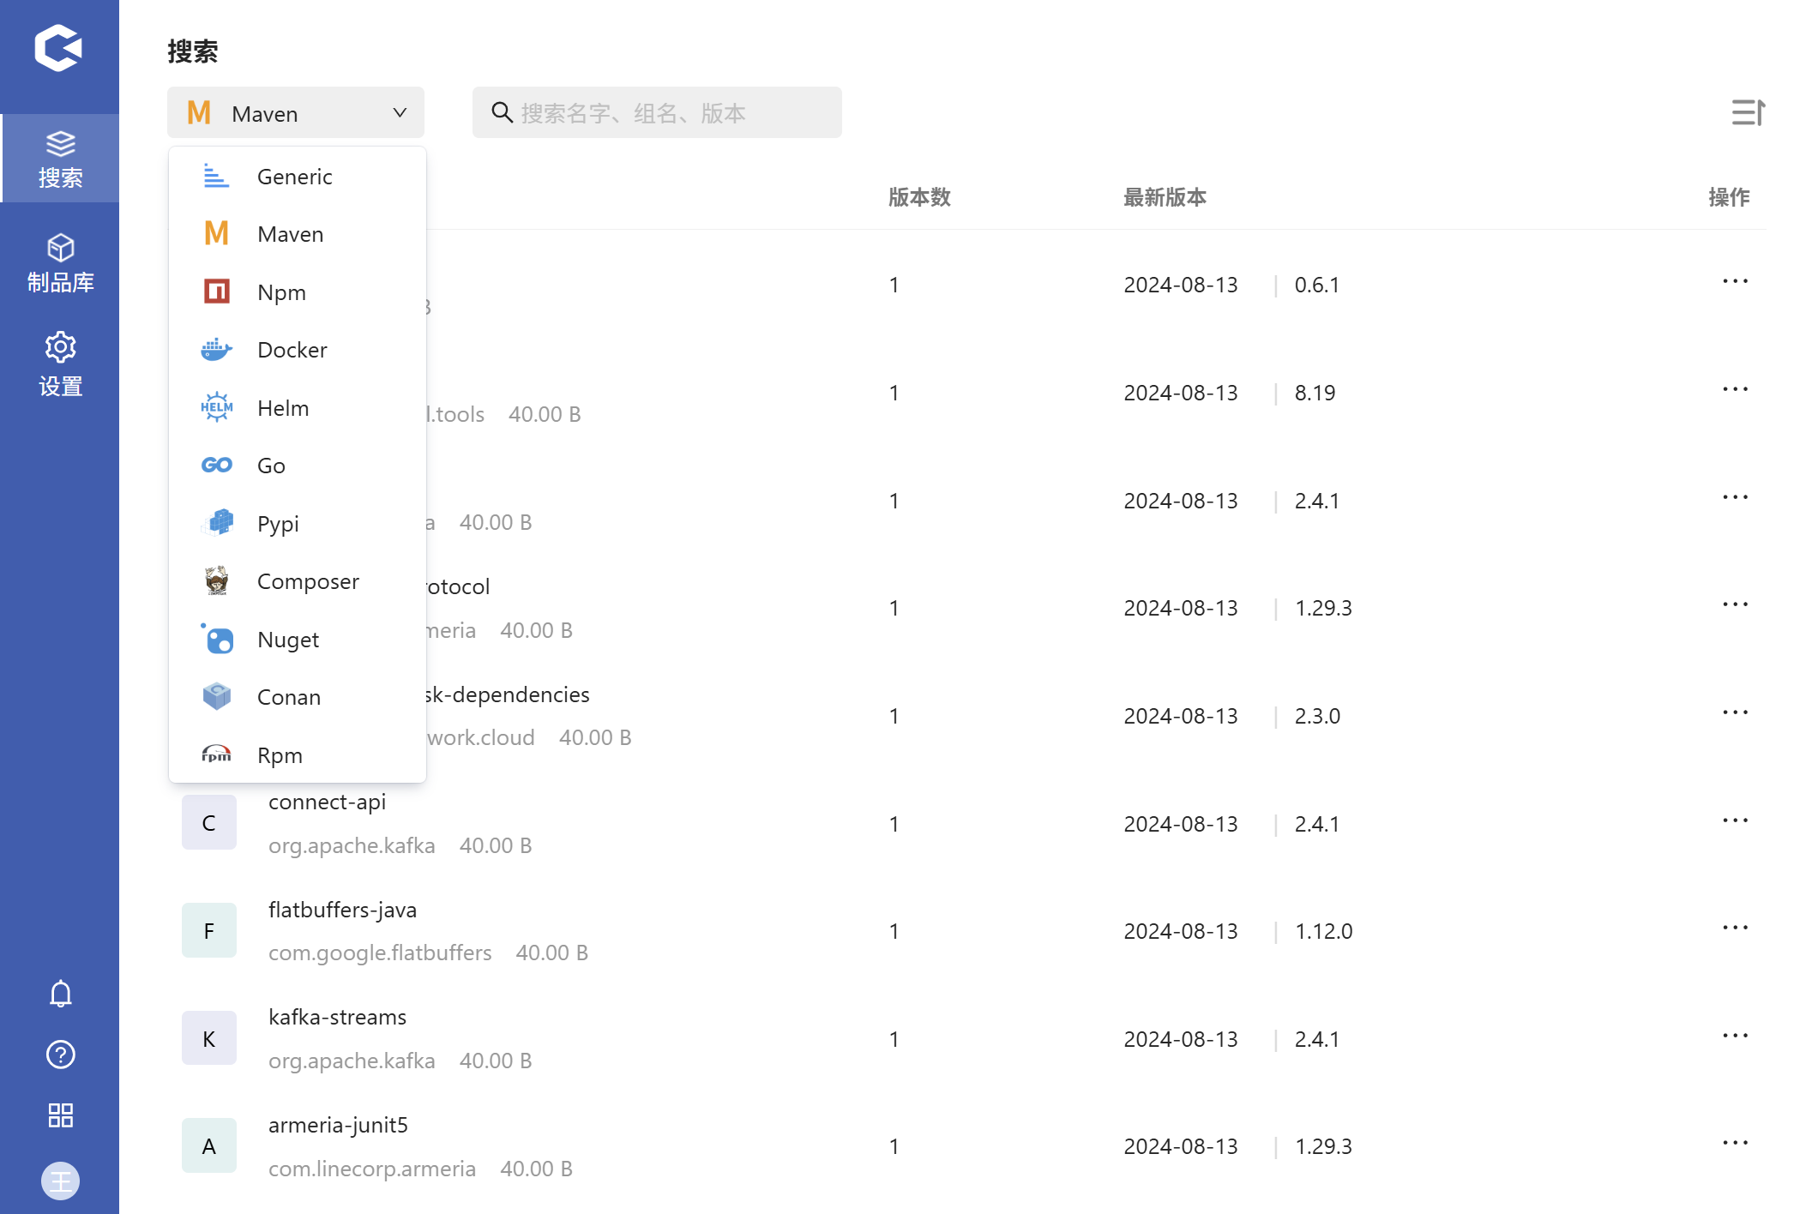Open the apps grid icon in sidebar
The width and height of the screenshot is (1806, 1214).
[60, 1115]
